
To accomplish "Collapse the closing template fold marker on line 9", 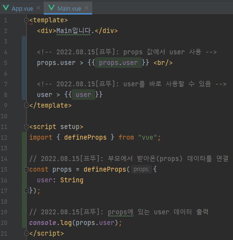I will pyautogui.click(x=26, y=105).
